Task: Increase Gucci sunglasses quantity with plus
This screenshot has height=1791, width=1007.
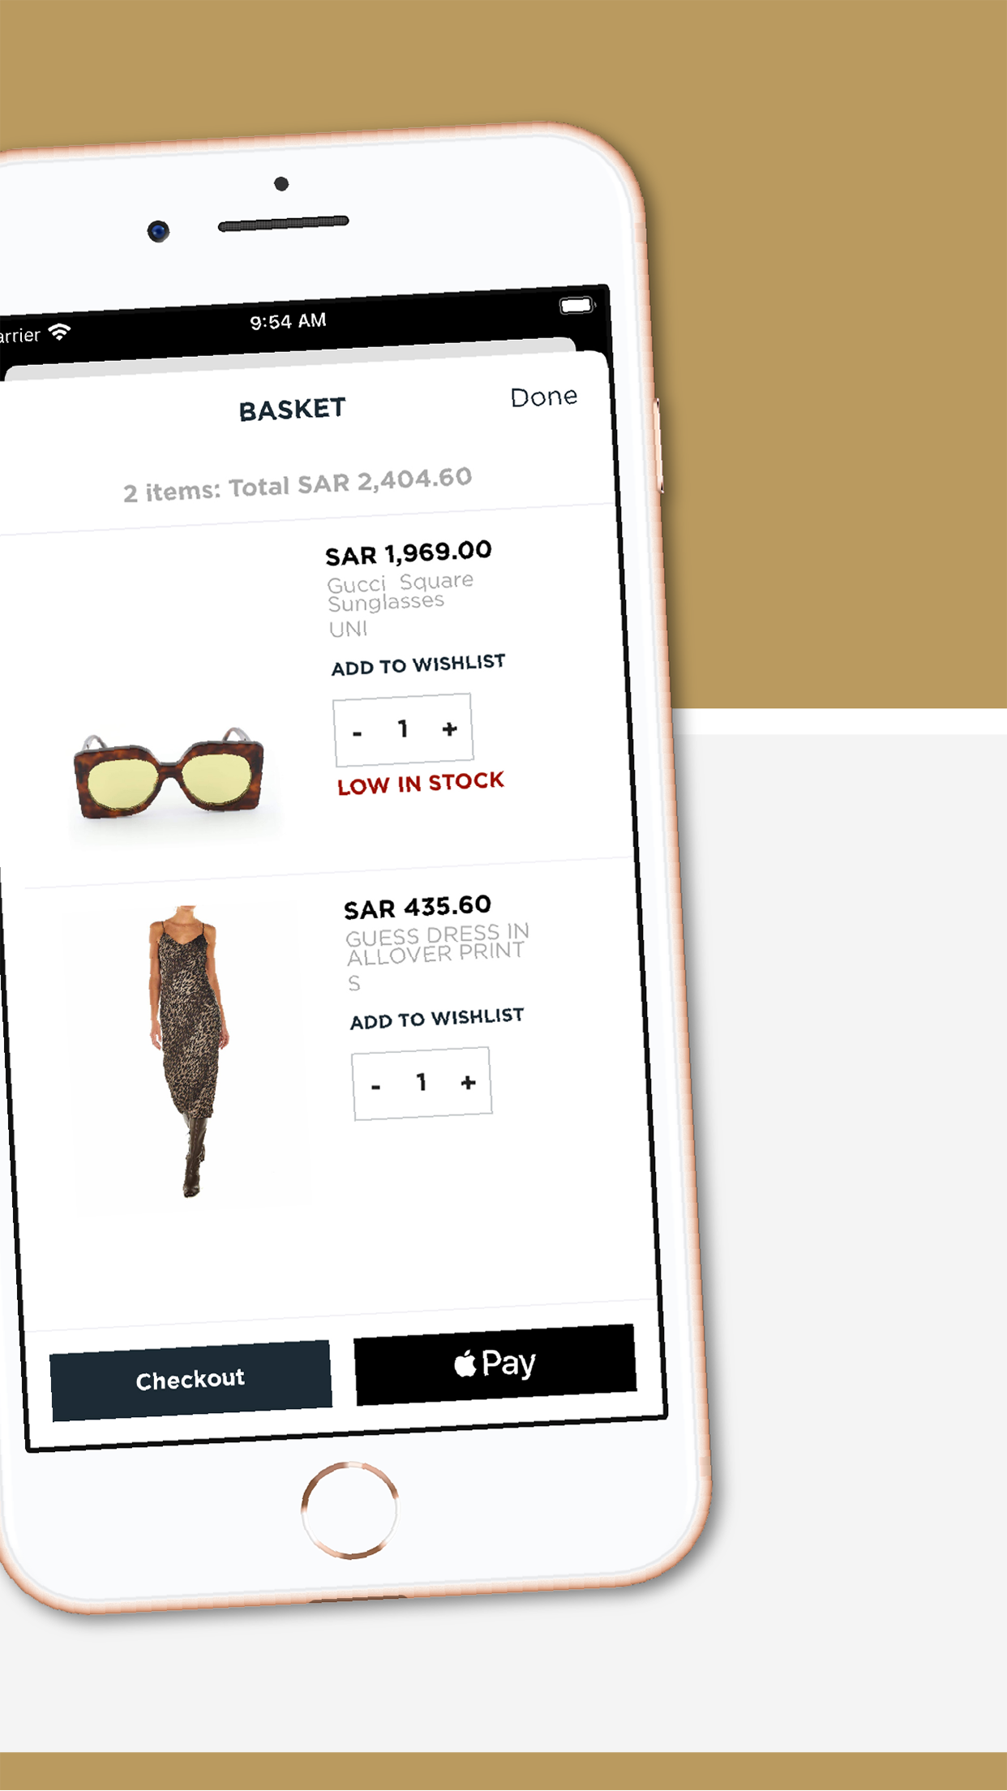Action: pyautogui.click(x=450, y=728)
